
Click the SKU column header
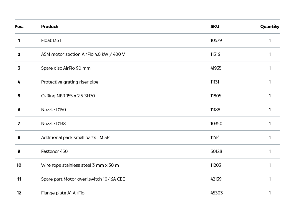coord(215,27)
